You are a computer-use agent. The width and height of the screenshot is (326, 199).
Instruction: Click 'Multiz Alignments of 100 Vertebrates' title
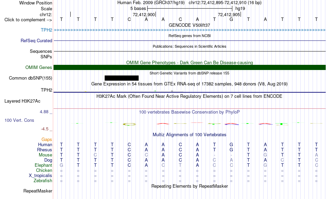pyautogui.click(x=189, y=135)
